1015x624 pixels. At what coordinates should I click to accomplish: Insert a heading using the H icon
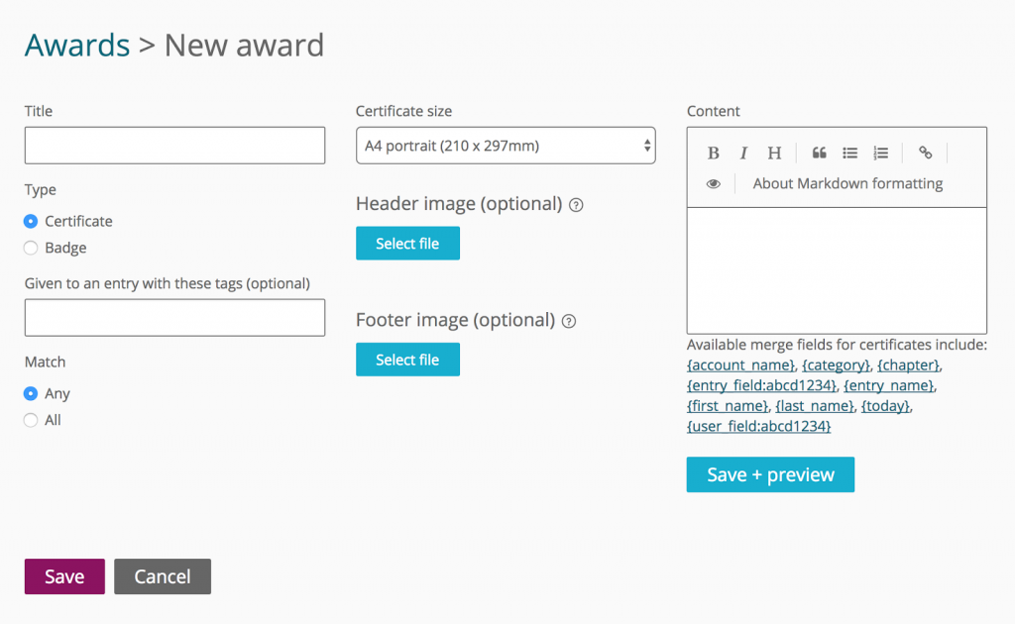[774, 153]
